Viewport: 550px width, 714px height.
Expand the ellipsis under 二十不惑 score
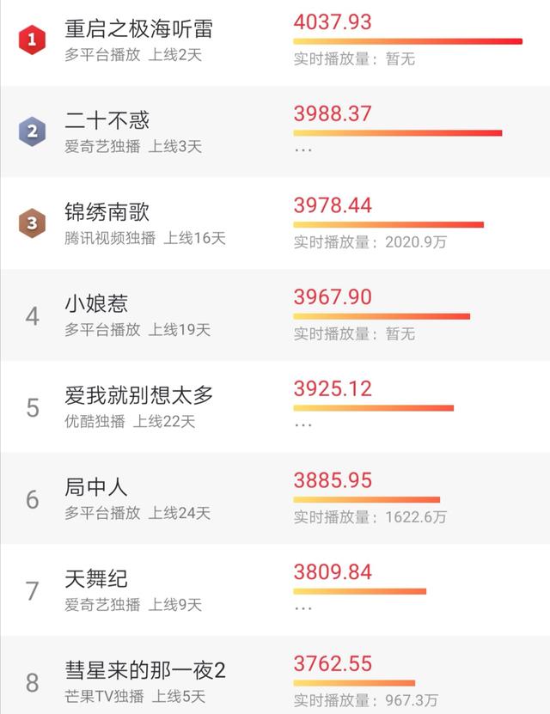tap(303, 150)
